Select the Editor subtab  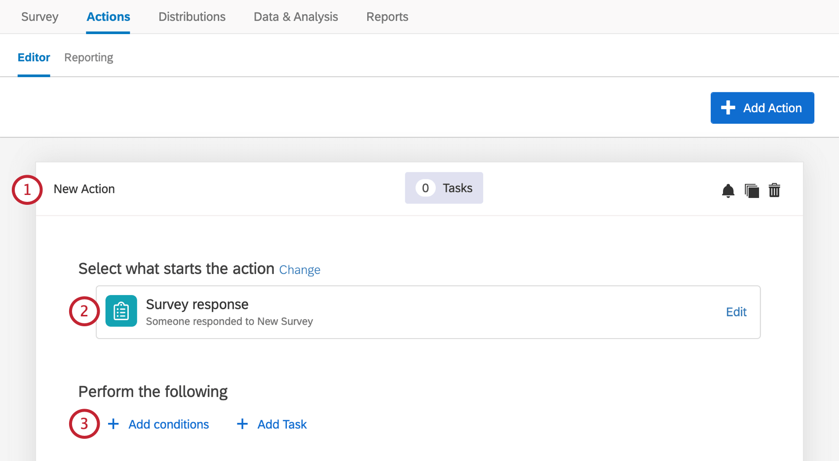coord(34,57)
